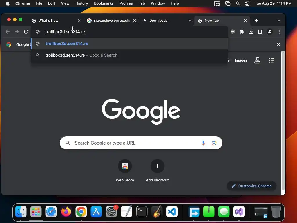Open App Store from the Dock
297x223 pixels.
click(x=96, y=212)
